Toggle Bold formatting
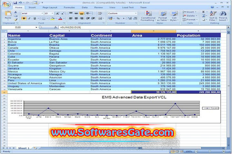This screenshot has height=154, width=232. tap(24, 18)
